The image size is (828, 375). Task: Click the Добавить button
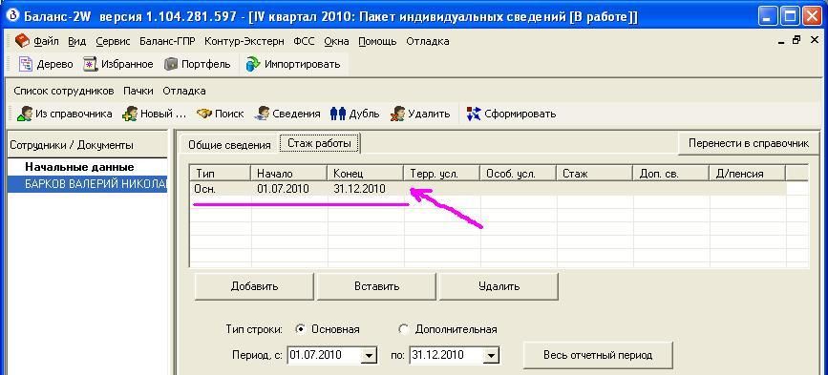point(254,286)
